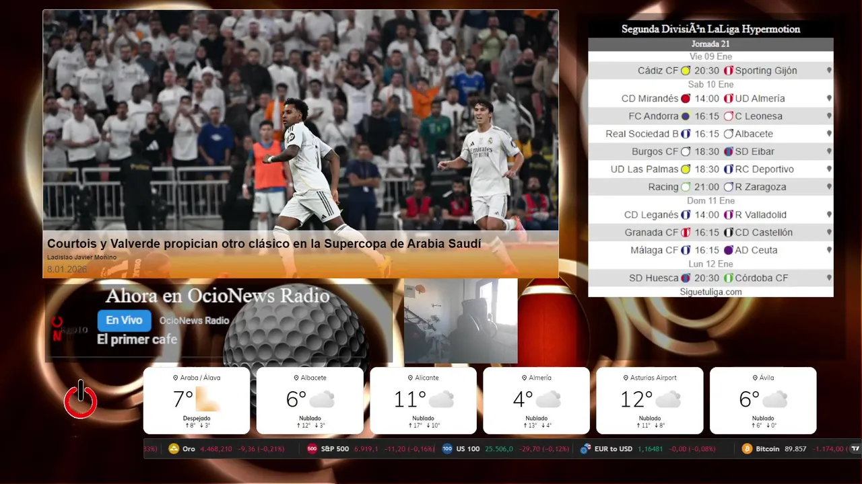862x484 pixels.
Task: Select the UD Almería club crest
Action: point(728,98)
